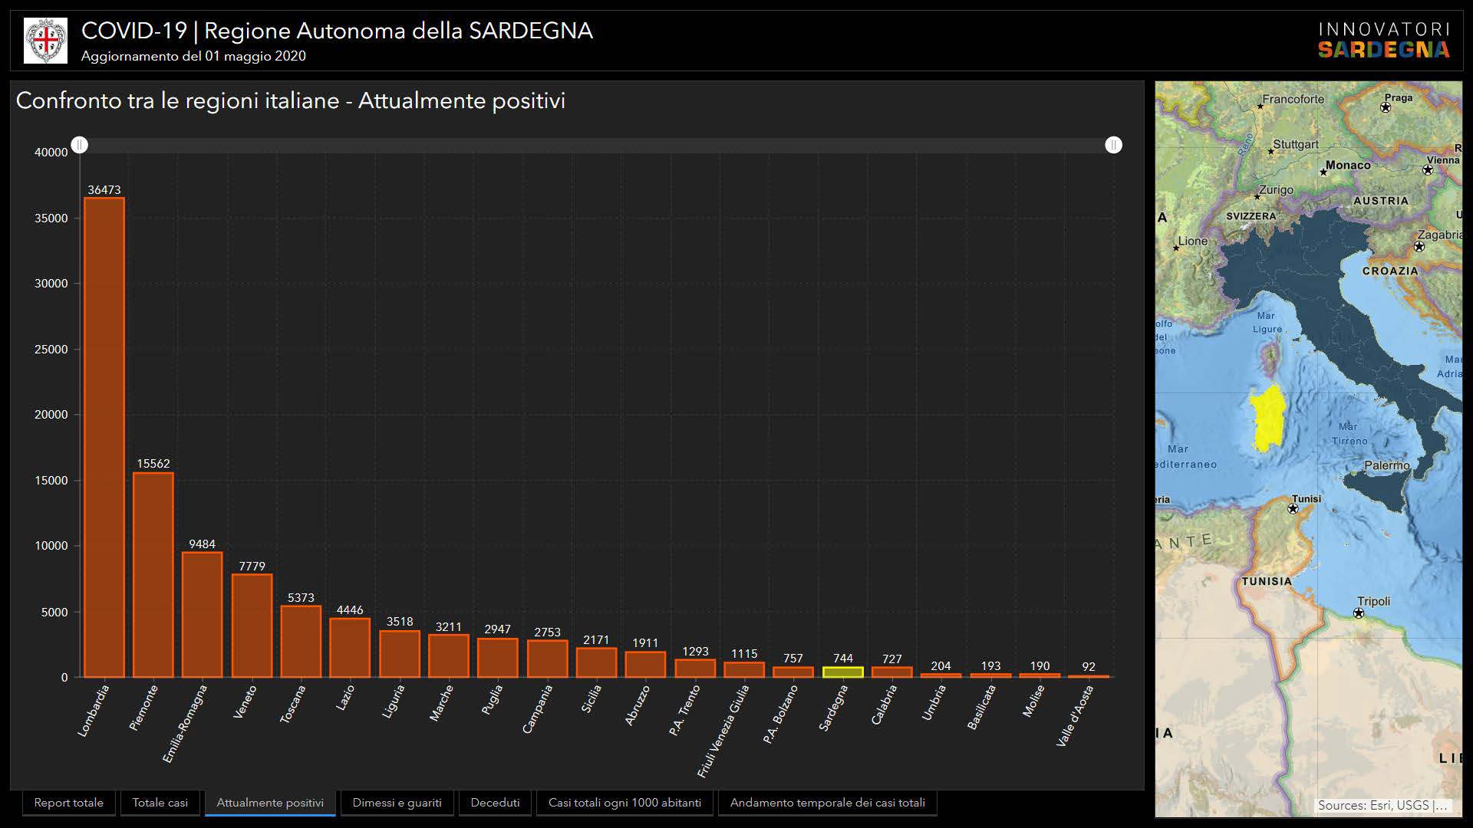Image resolution: width=1473 pixels, height=828 pixels.
Task: Open the Dimessi e guariti tab
Action: 397,803
